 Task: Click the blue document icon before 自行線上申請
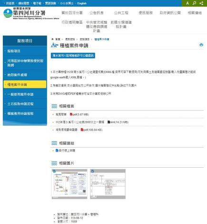coord(57,150)
